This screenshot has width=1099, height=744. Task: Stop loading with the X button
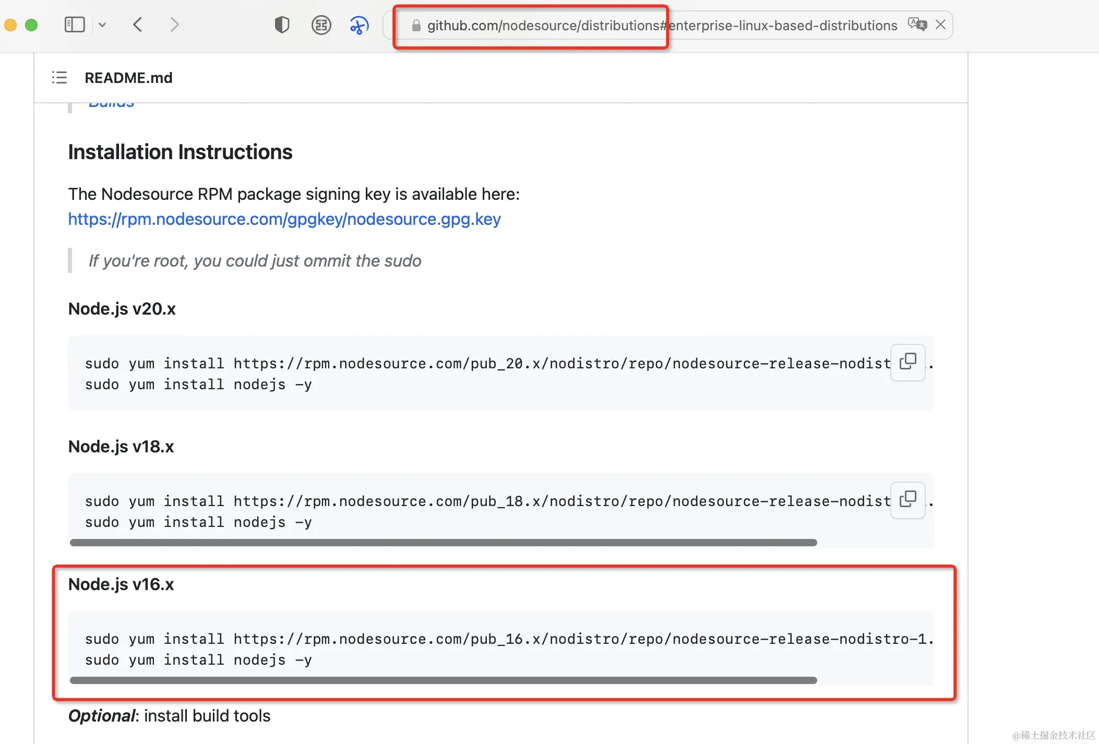[x=940, y=25]
